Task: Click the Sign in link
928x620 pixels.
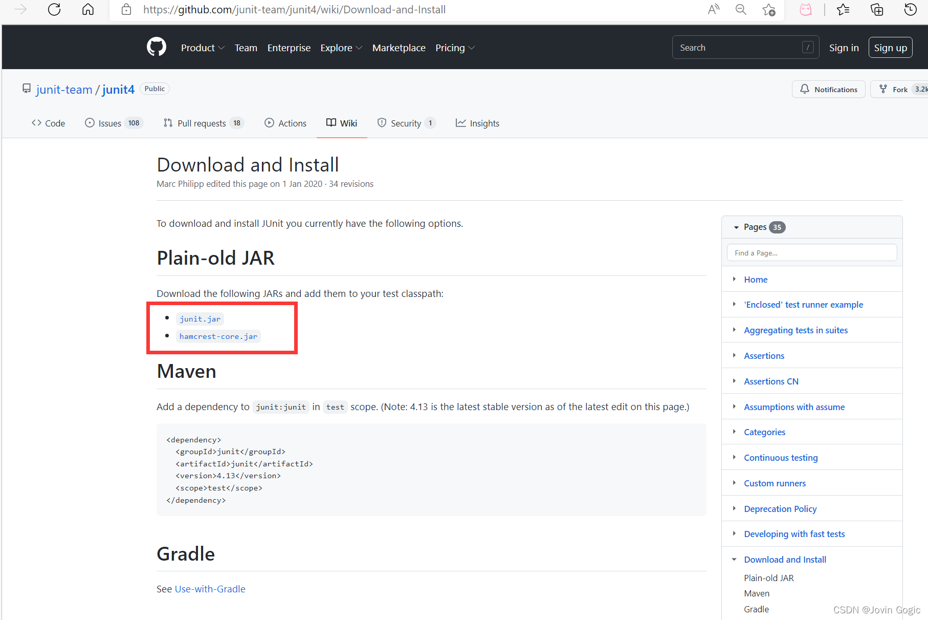Action: 844,48
